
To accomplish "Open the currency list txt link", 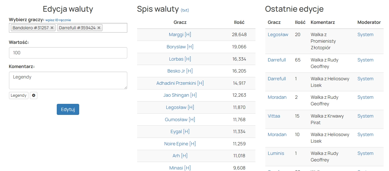I will 185,10.
